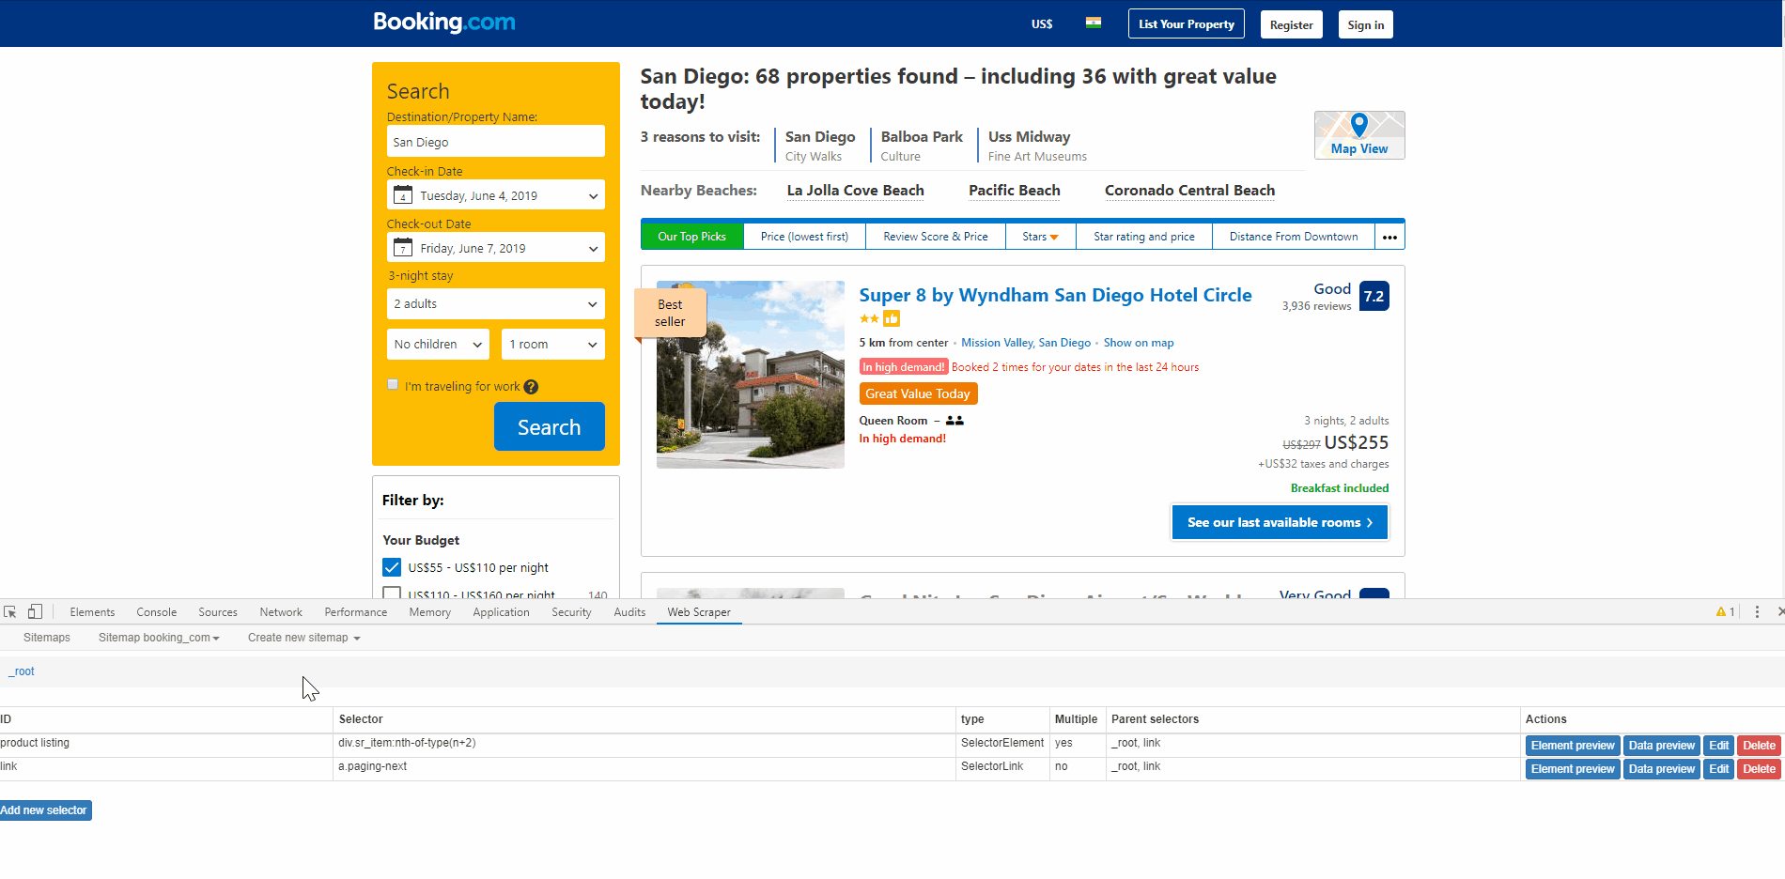Open more sorting options ellipsis

pyautogui.click(x=1389, y=237)
